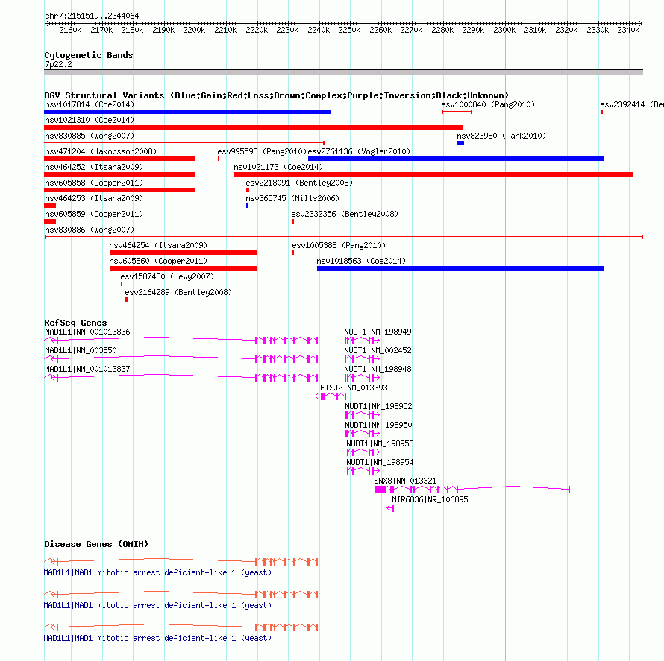Click the MIR6836 small arrow glyph
The image size is (664, 661).
click(x=390, y=508)
